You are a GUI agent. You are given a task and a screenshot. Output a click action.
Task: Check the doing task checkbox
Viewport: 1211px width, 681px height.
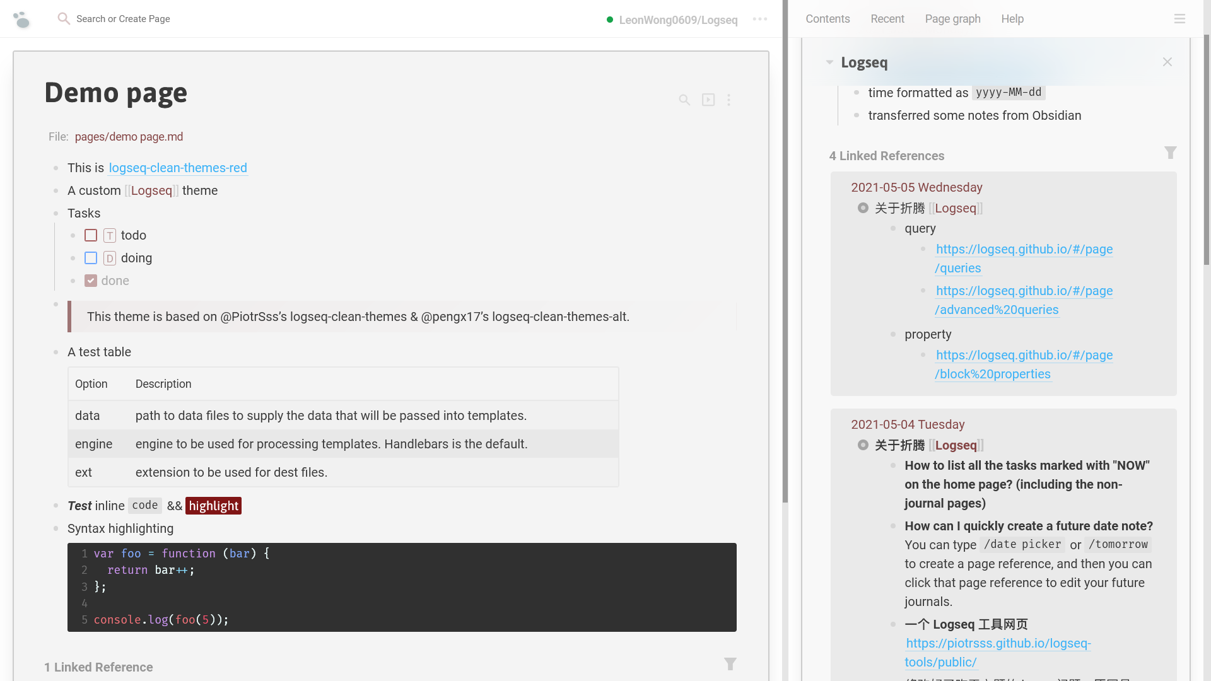(91, 258)
